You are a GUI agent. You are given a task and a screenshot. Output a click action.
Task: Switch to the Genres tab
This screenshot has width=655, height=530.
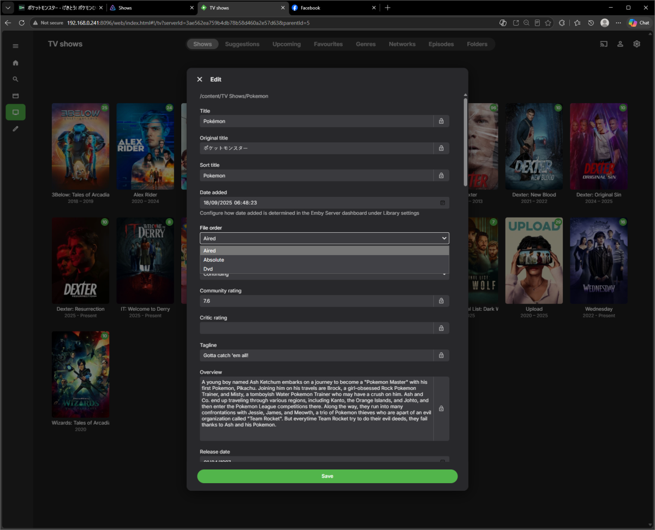[x=366, y=44]
